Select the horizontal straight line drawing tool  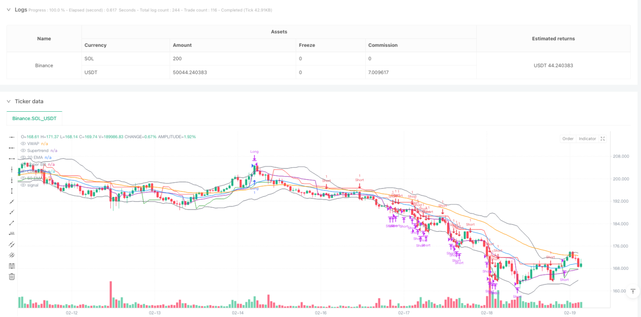[x=12, y=137]
